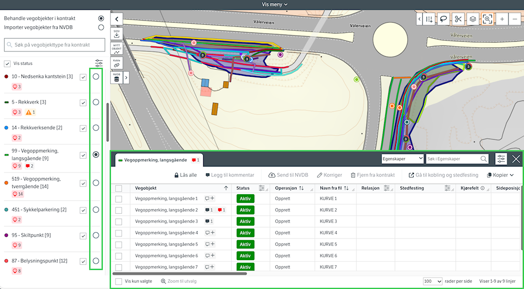
Task: Activate the scissors cut tool
Action: 458,19
